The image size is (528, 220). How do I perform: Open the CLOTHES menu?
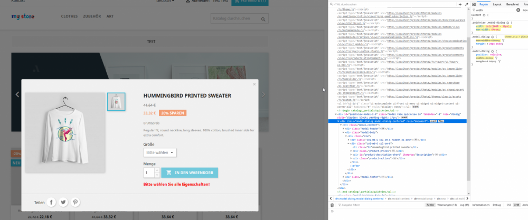point(69,16)
